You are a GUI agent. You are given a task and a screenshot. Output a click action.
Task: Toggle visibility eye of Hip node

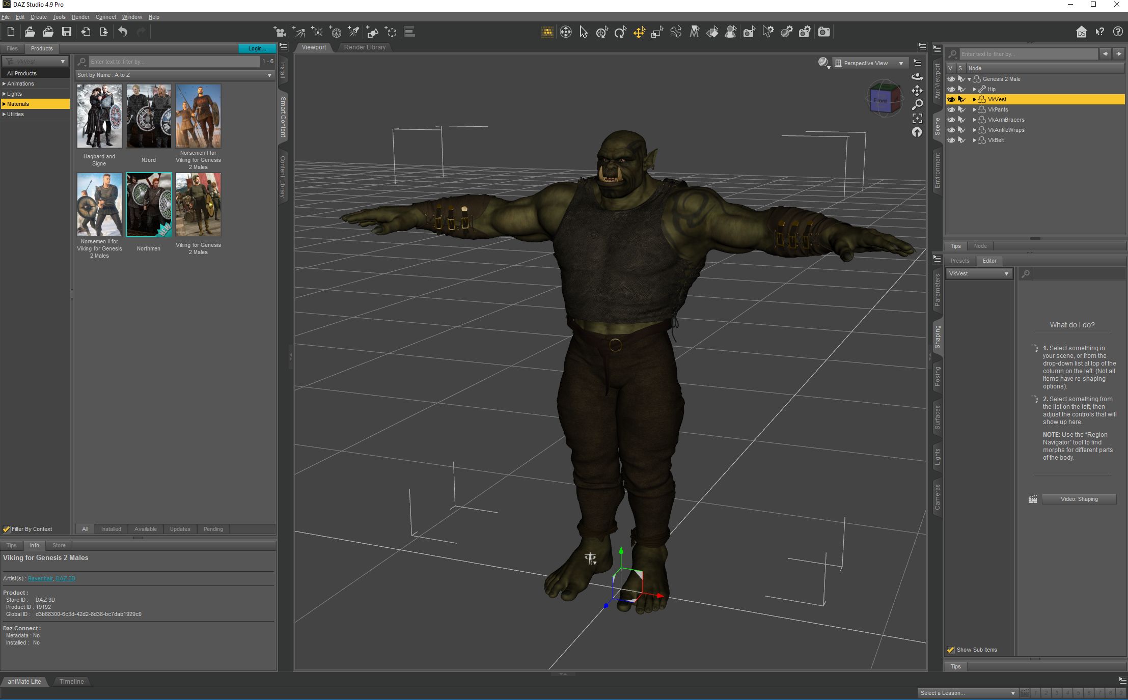951,89
